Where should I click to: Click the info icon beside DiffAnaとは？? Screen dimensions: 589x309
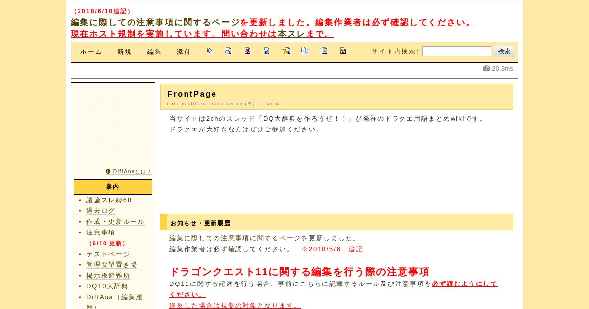108,171
